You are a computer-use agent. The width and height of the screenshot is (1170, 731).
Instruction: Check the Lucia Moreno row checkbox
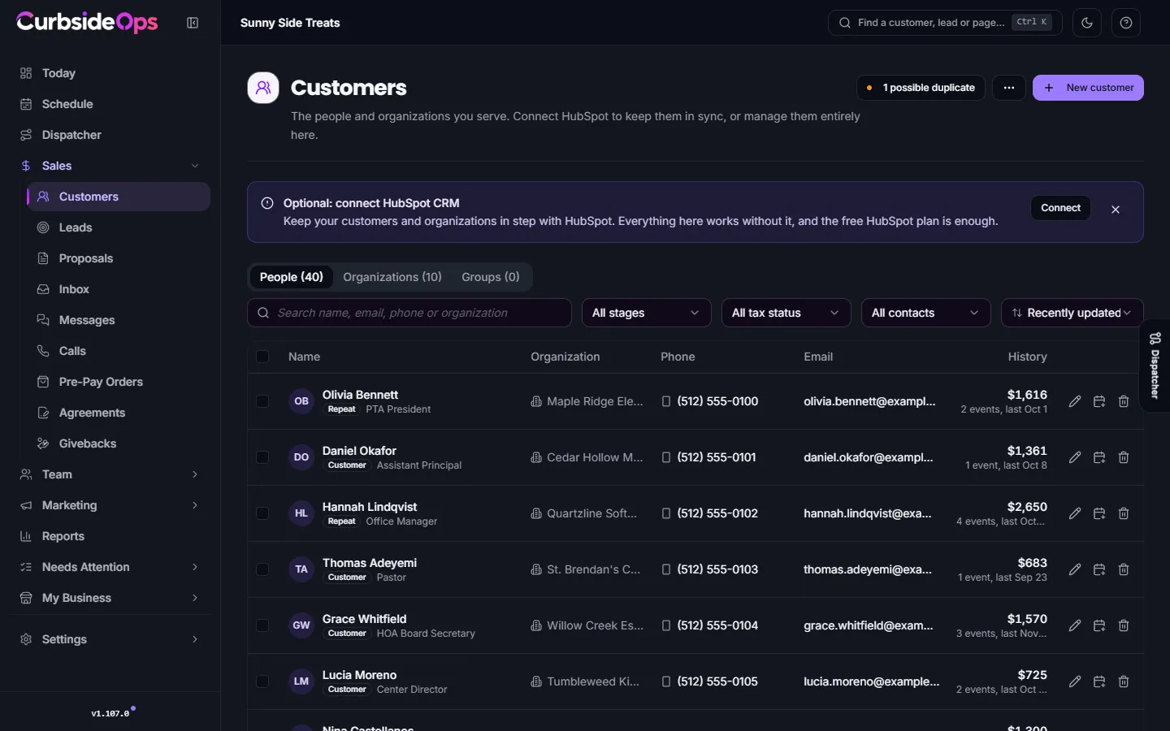coord(262,681)
